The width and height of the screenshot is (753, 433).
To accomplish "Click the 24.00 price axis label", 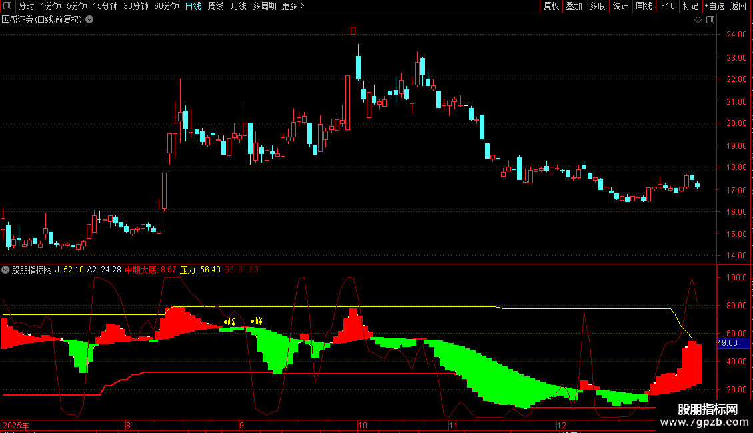I will (x=736, y=35).
